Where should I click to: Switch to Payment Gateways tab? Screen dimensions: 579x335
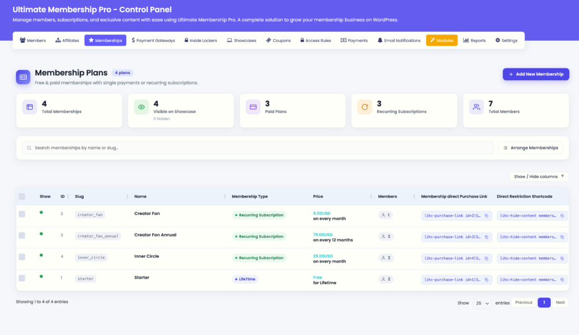click(153, 40)
